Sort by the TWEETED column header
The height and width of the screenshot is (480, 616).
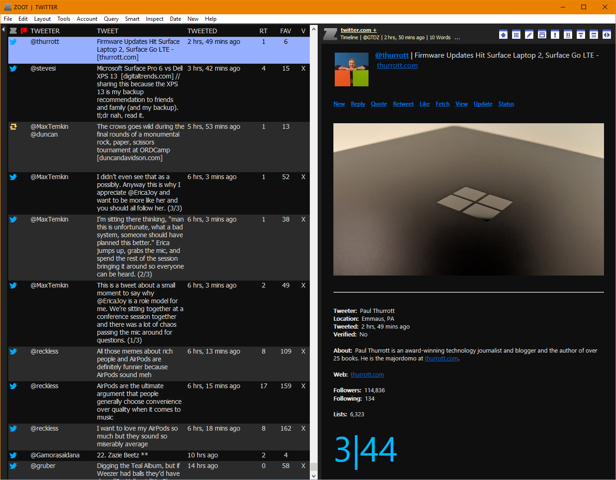coord(202,31)
